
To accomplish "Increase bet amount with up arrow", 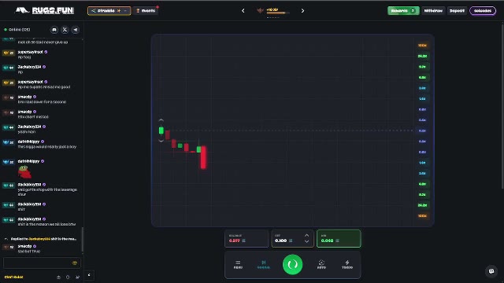I will 306,236.
